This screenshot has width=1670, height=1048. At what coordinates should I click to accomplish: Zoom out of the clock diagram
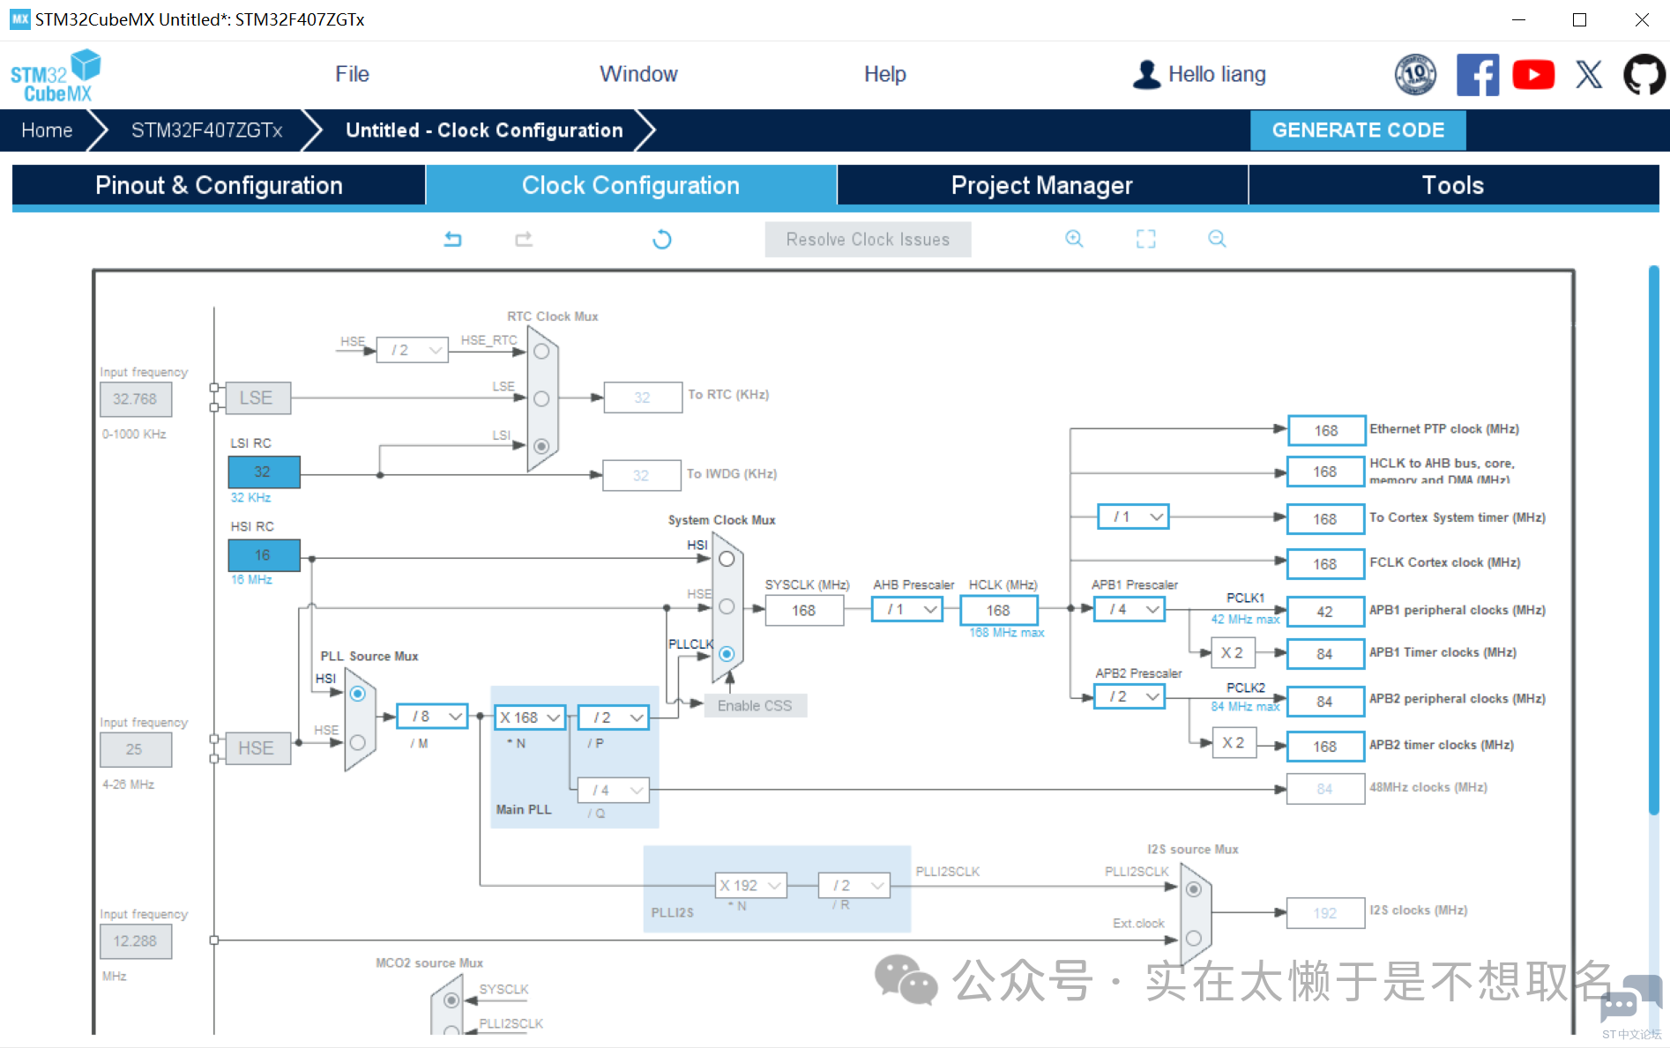(1217, 239)
